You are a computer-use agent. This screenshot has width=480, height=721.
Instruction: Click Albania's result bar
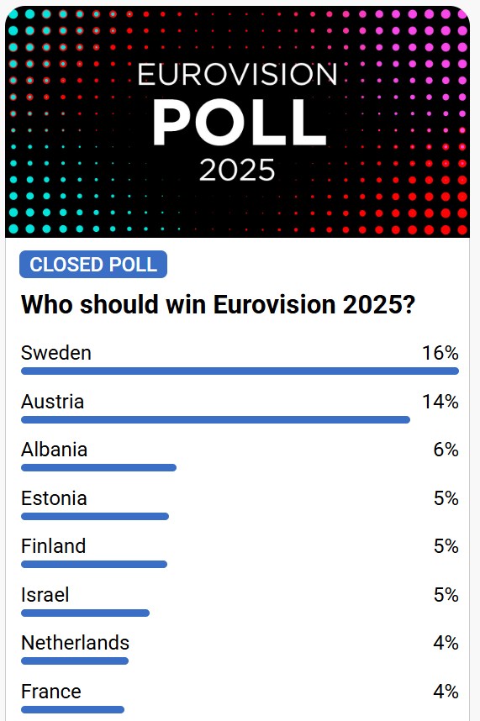99,467
